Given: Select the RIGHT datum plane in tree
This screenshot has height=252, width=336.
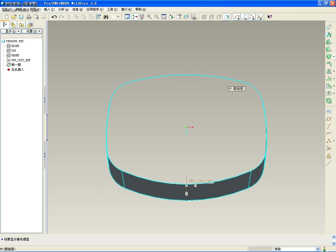Looking at the screenshot, I should 13,46.
